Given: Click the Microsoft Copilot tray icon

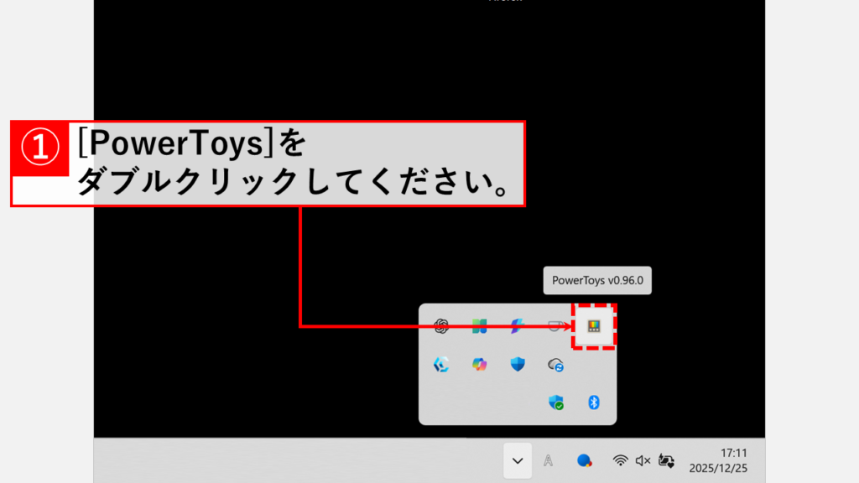Looking at the screenshot, I should coord(480,365).
